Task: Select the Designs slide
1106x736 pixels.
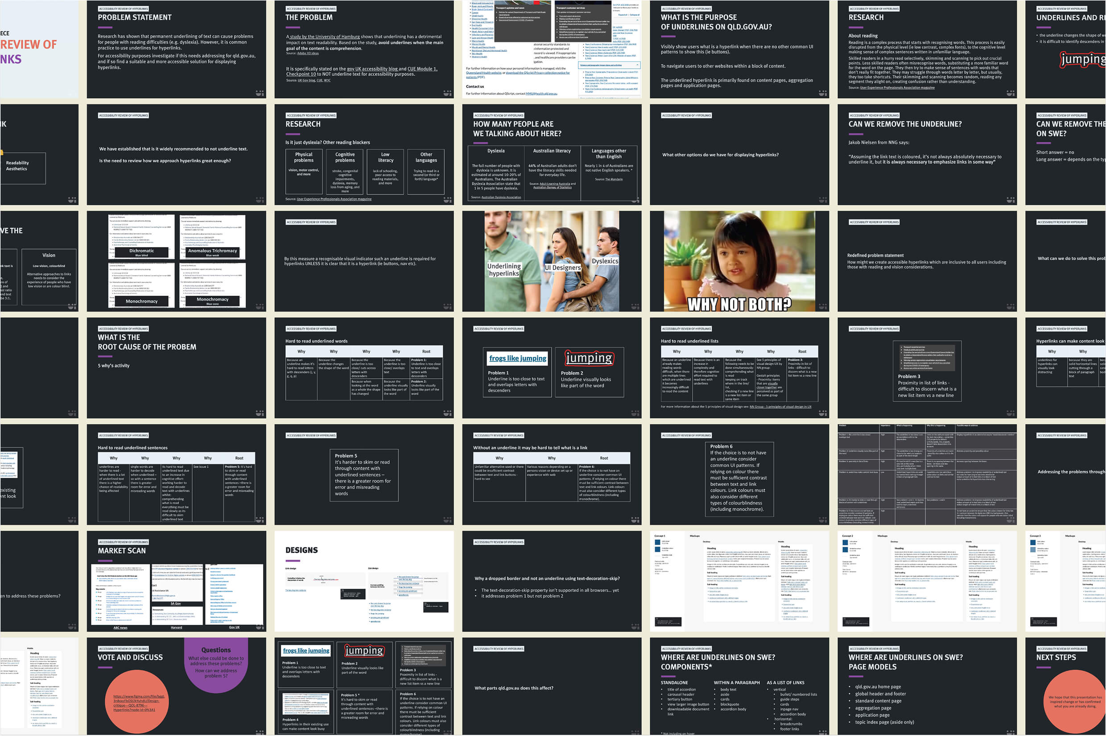Action: pos(364,581)
